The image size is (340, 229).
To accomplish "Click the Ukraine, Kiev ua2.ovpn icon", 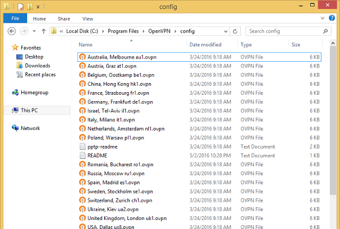I will click(x=82, y=209).
